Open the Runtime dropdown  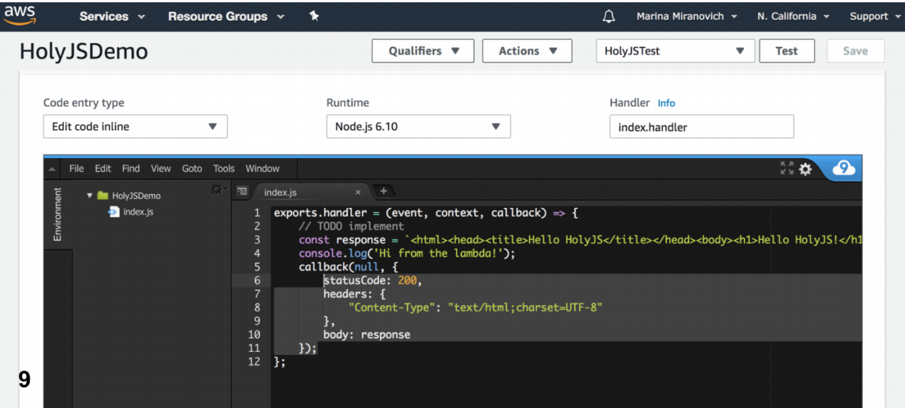click(418, 126)
